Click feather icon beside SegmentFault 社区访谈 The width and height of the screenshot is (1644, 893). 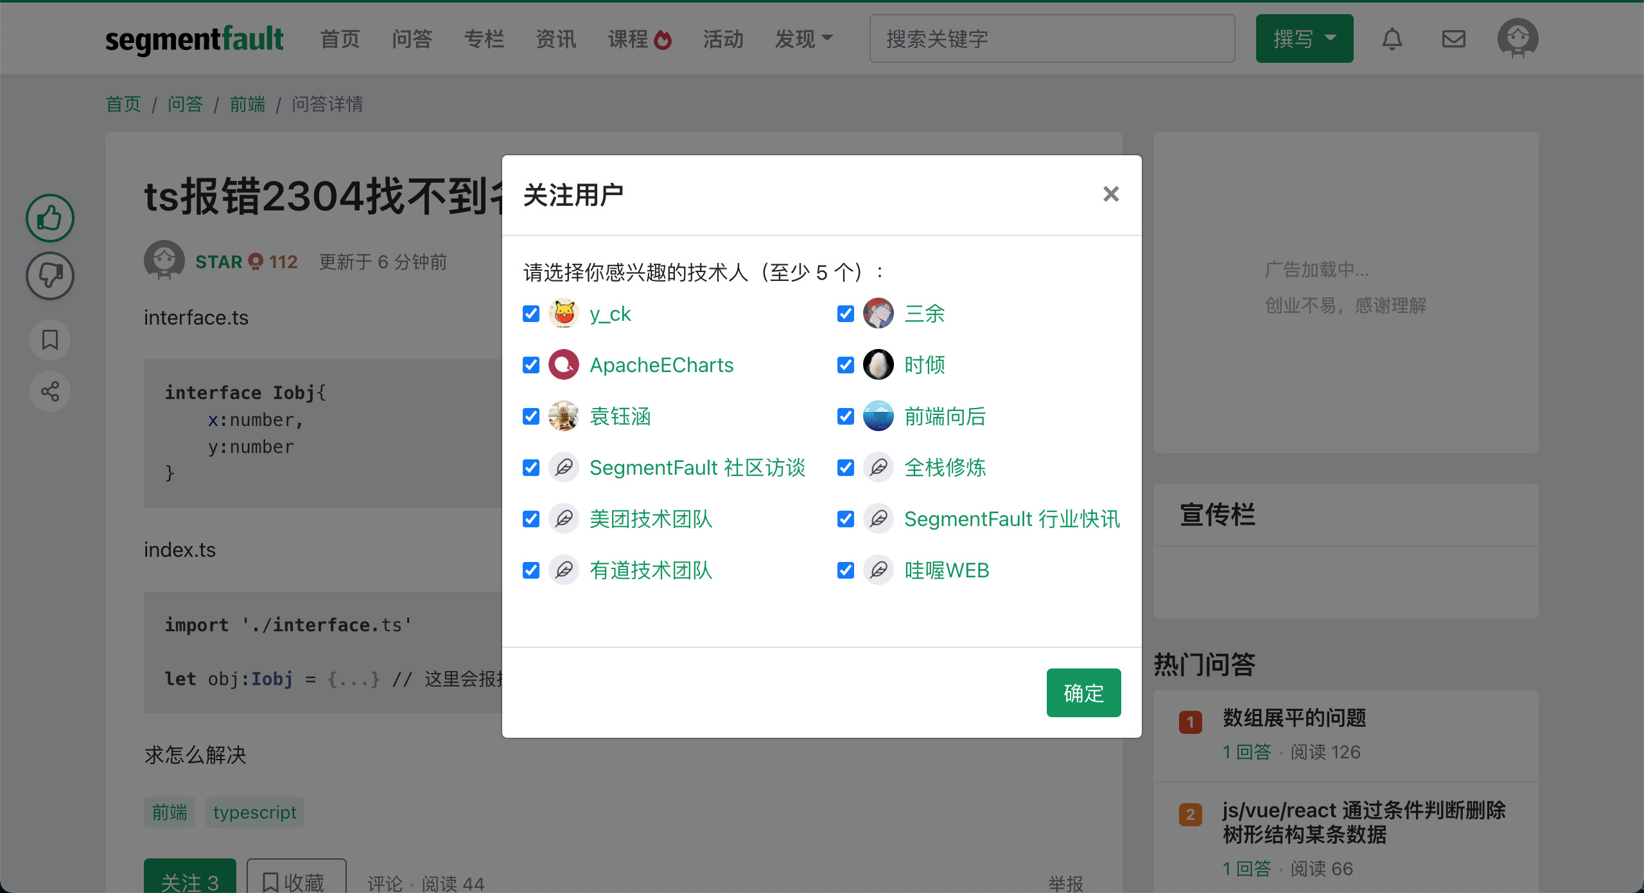click(x=564, y=467)
